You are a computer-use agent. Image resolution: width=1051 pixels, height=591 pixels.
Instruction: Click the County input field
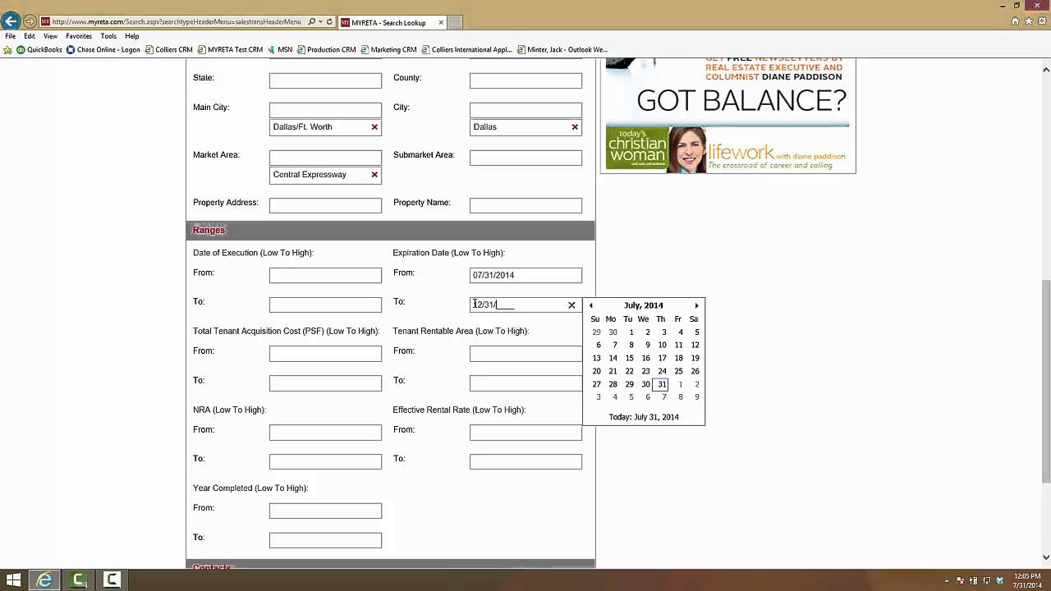click(525, 80)
